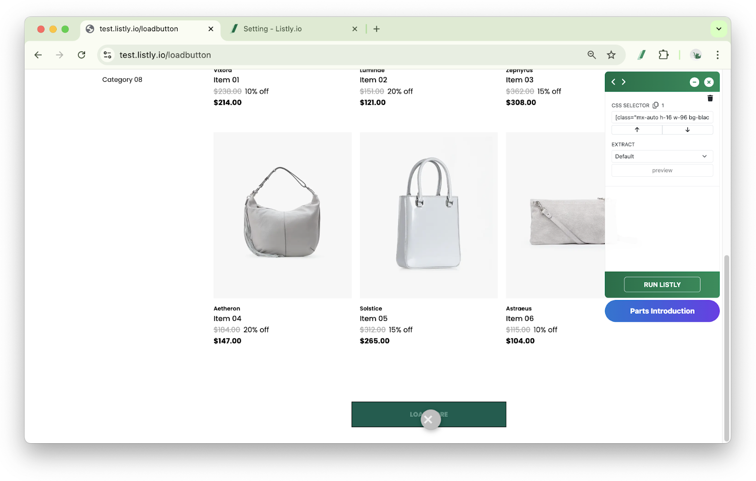Delete the CSS selector with trash icon
Screen dimensions: 756x481
(710, 98)
